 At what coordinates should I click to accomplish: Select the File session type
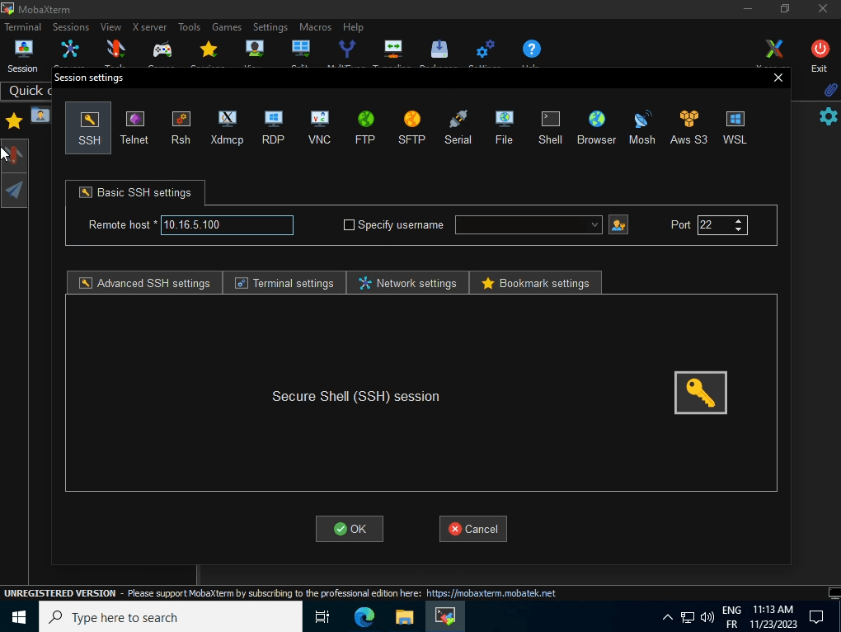coord(504,128)
